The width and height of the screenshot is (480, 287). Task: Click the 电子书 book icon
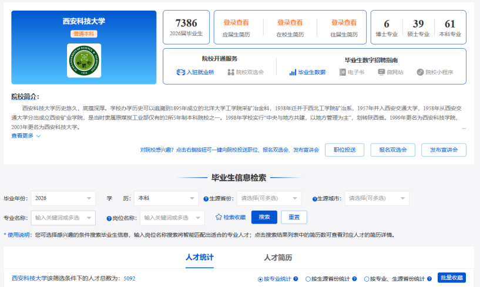343,72
